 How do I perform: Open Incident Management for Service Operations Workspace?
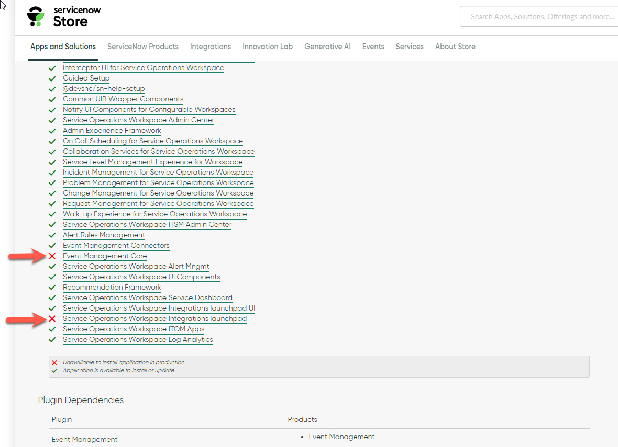point(158,173)
